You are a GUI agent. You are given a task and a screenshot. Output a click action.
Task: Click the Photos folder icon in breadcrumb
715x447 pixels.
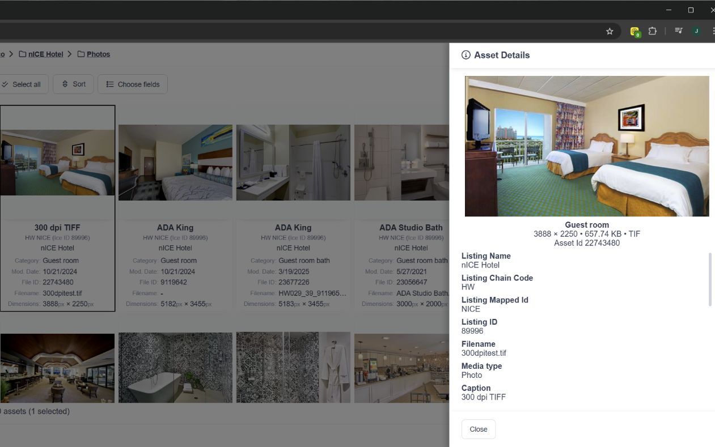coord(81,54)
